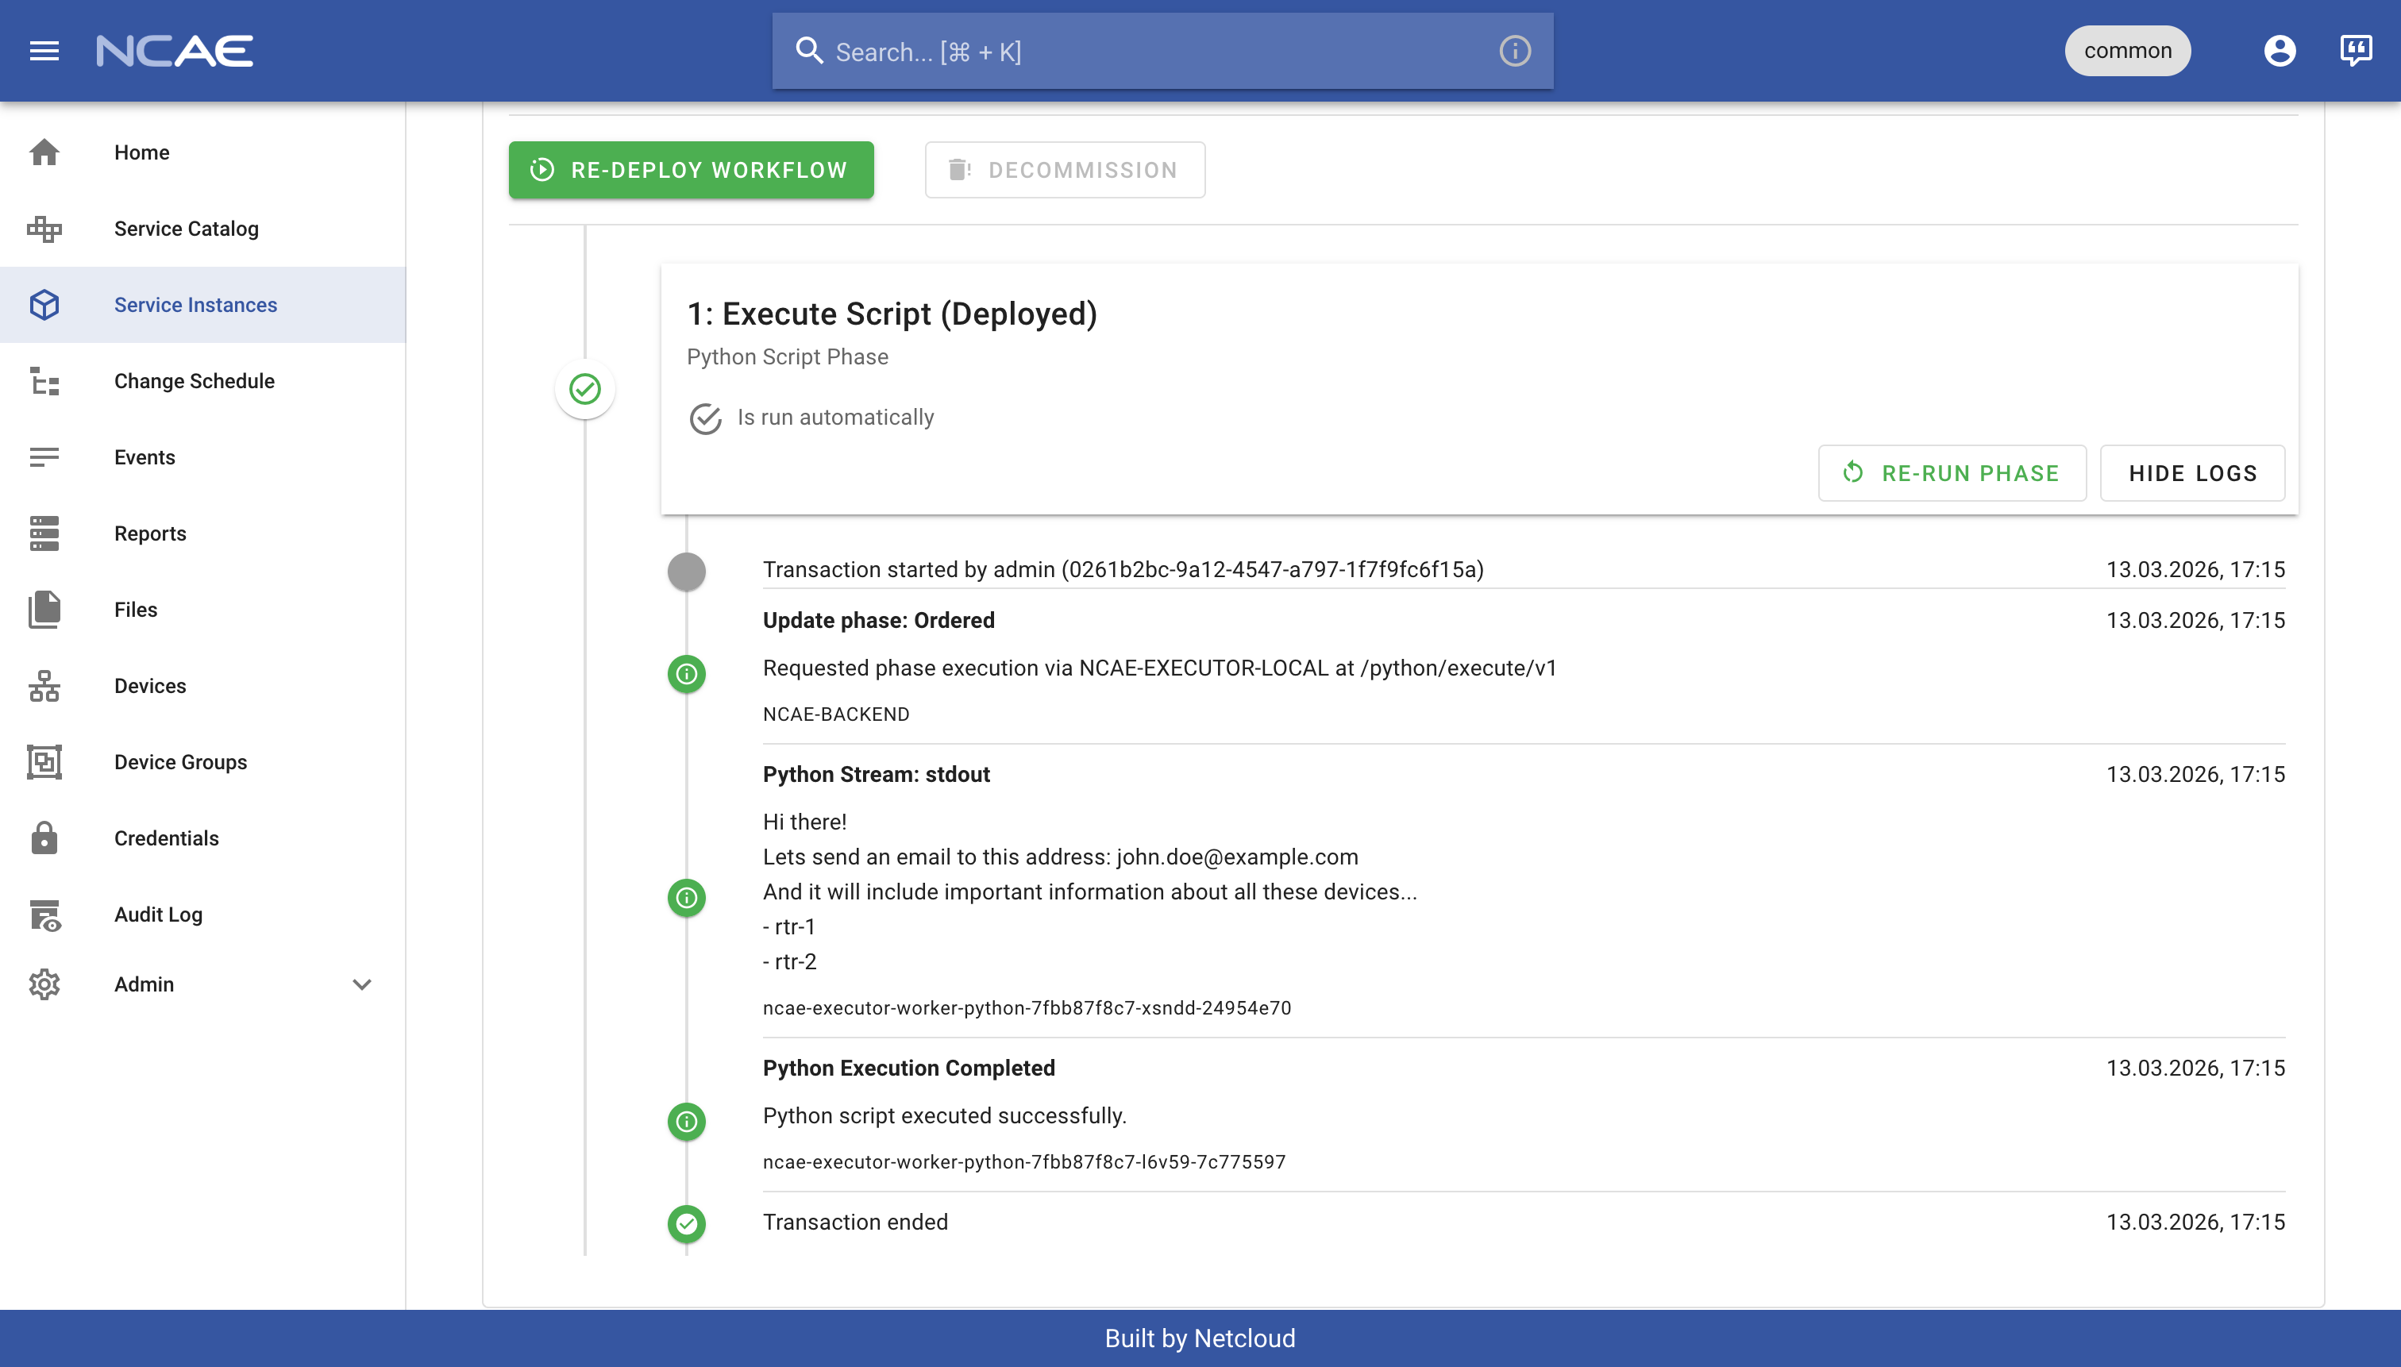Click the 'Python Stream: stdout' log title
The width and height of the screenshot is (2401, 1367).
pos(876,775)
